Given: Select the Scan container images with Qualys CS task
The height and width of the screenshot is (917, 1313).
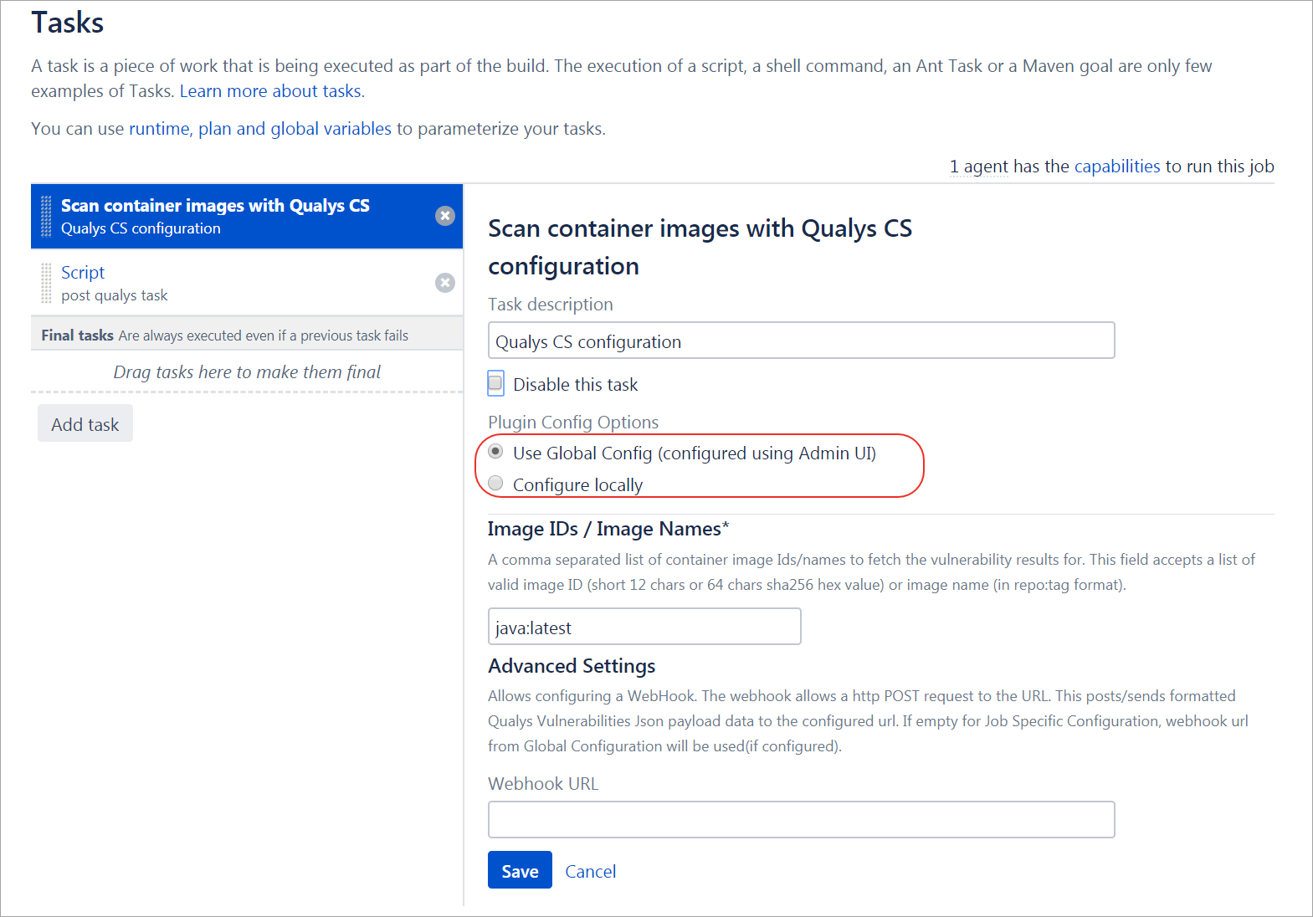Looking at the screenshot, I should [x=247, y=217].
